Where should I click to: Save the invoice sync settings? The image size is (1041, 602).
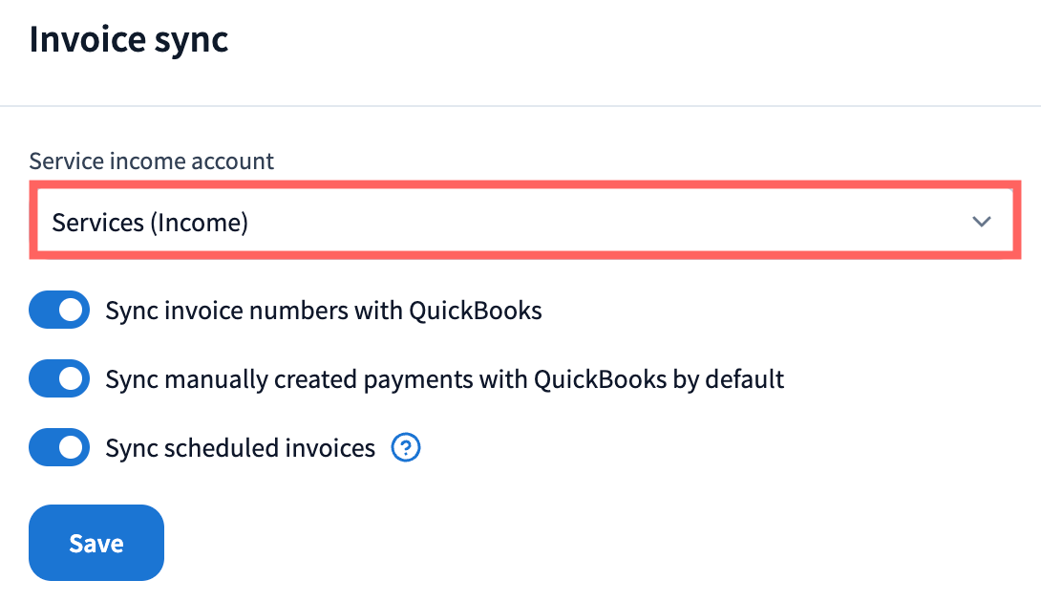point(96,543)
